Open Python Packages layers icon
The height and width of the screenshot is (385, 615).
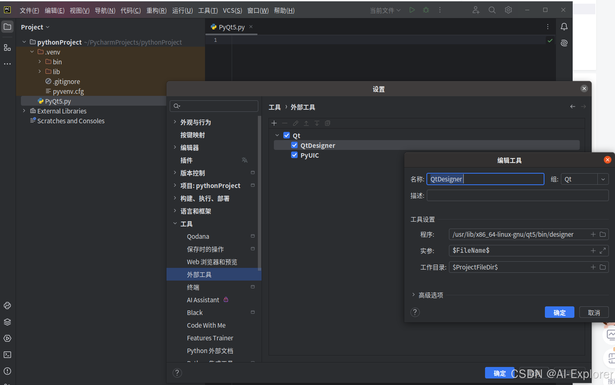(x=7, y=322)
